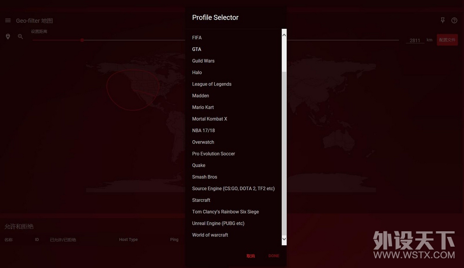464x268 pixels.
Task: Pick the Halo profile
Action: pyautogui.click(x=197, y=72)
